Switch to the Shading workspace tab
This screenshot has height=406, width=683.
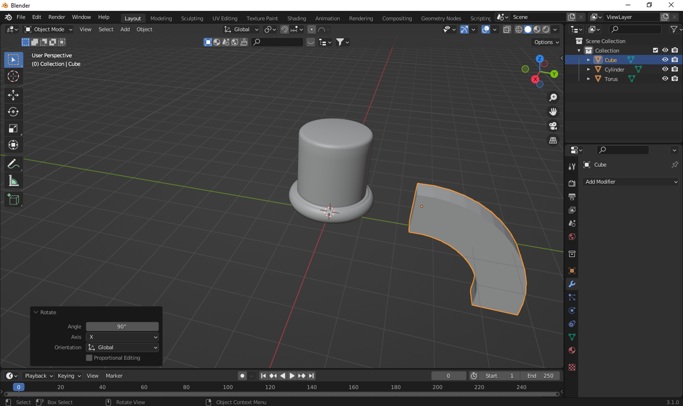point(296,18)
